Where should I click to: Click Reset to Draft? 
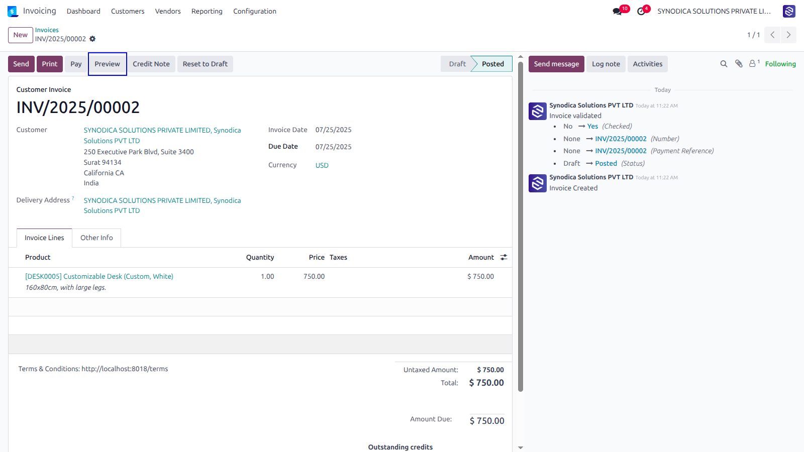205,64
